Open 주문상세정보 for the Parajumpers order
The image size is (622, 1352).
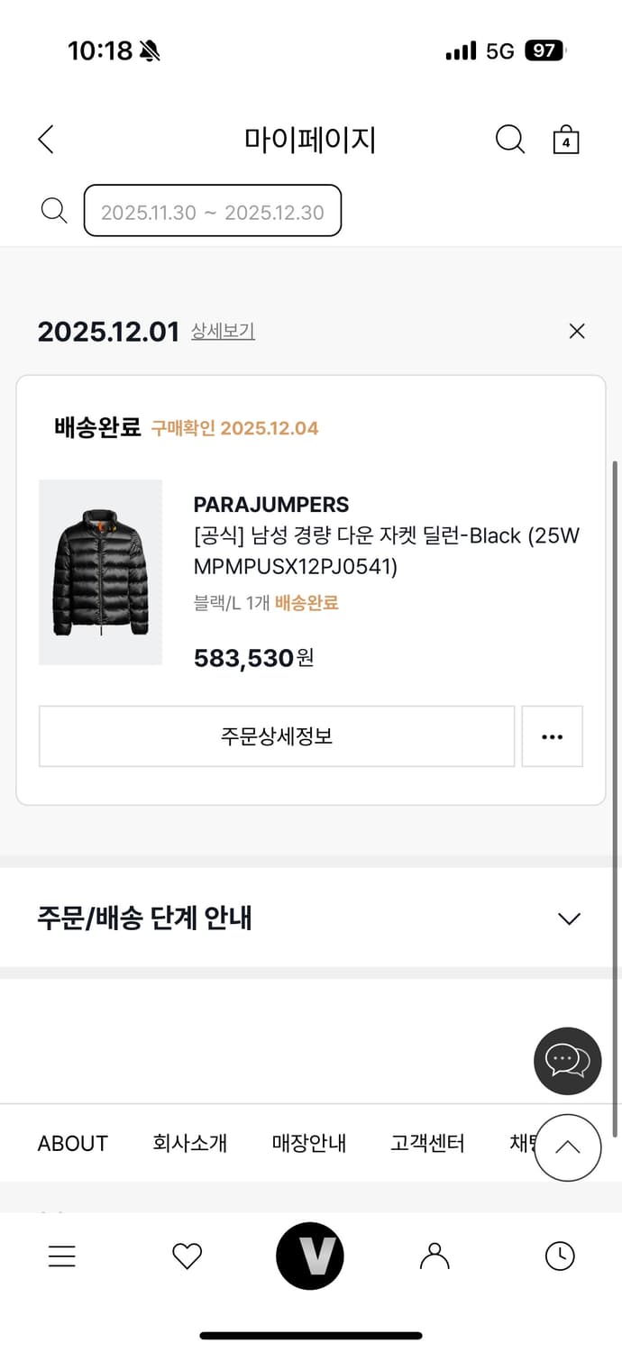tap(275, 736)
